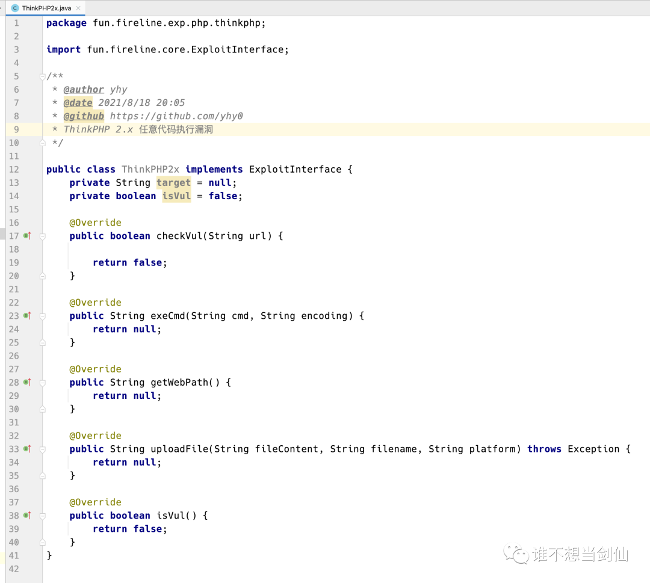The height and width of the screenshot is (583, 650).
Task: Click the highlighted isVul field name
Action: 176,196
